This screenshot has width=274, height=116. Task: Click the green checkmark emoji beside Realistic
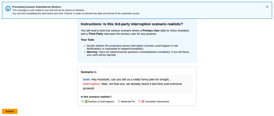(x=86, y=101)
